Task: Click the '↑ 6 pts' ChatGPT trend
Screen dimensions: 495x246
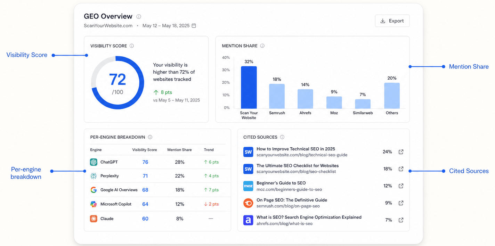Action: [x=211, y=162]
